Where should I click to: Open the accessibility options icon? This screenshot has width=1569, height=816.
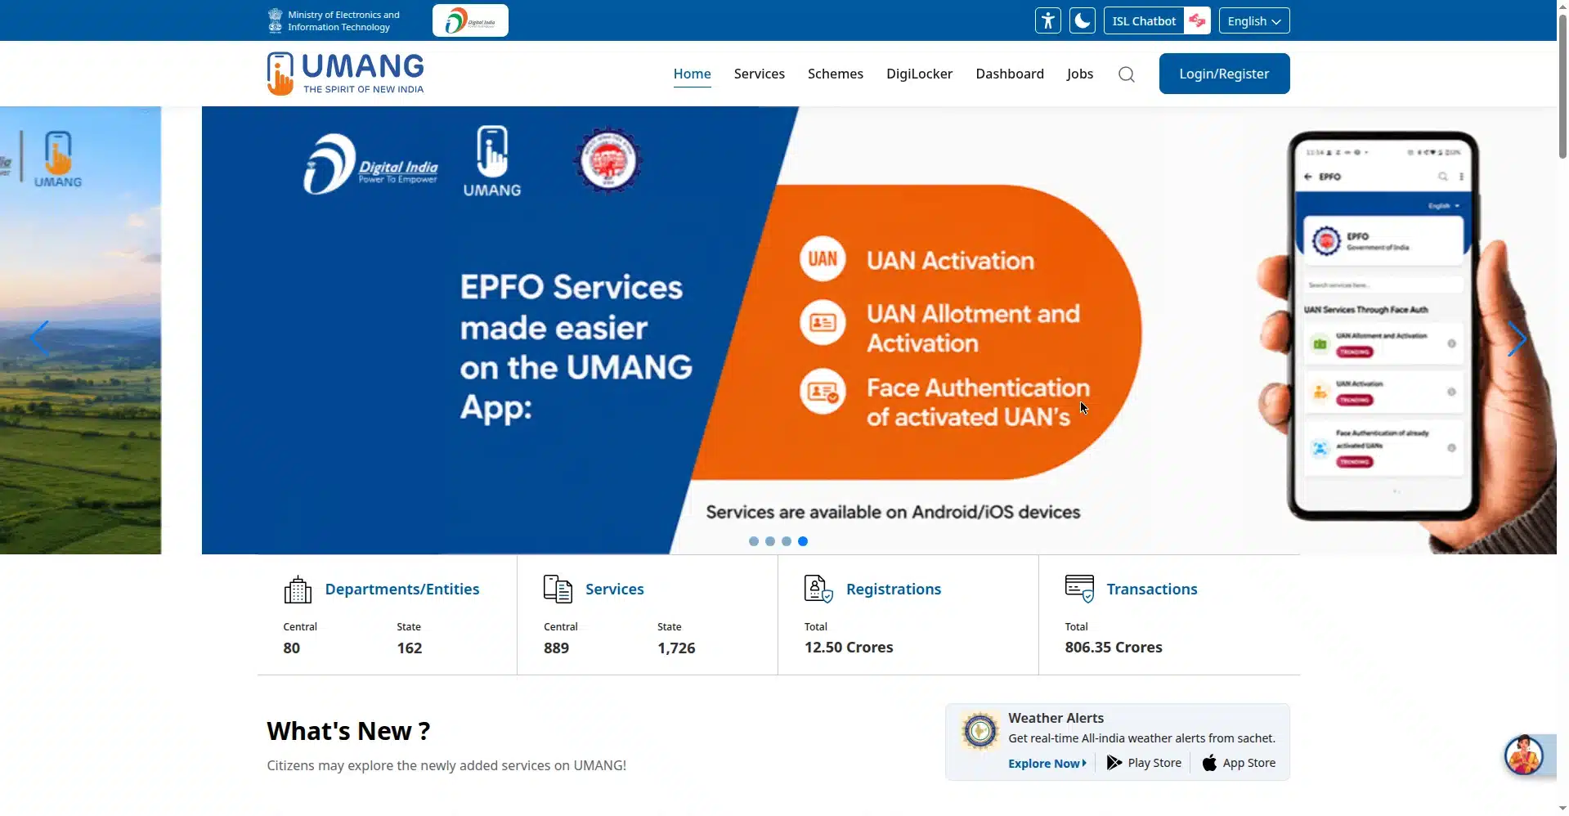[1047, 20]
